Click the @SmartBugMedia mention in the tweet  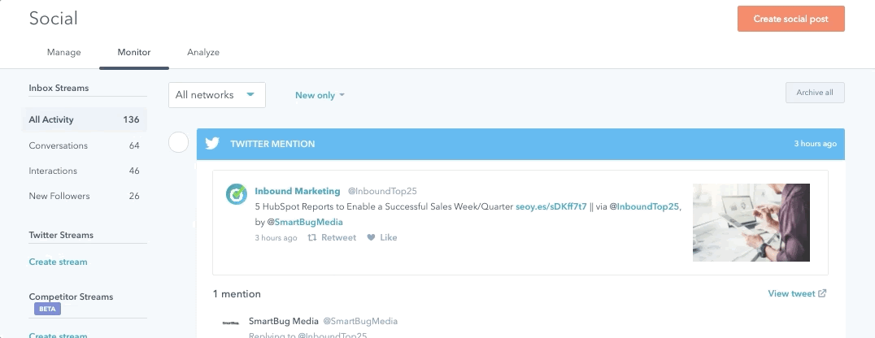305,222
